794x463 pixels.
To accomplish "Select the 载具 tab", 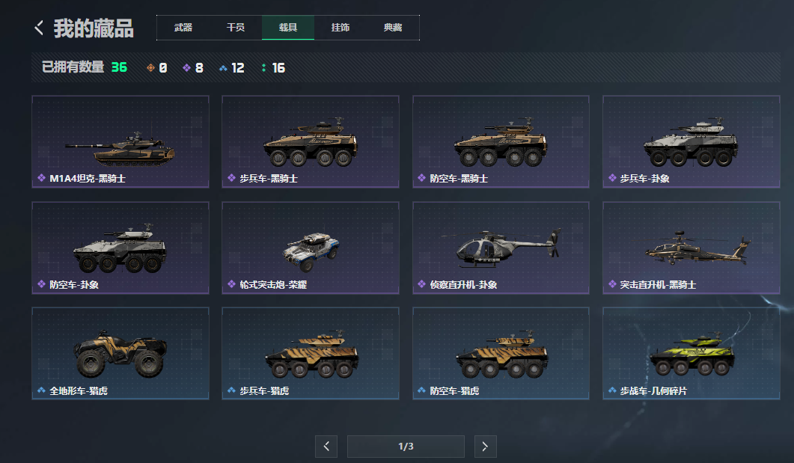I will [288, 28].
